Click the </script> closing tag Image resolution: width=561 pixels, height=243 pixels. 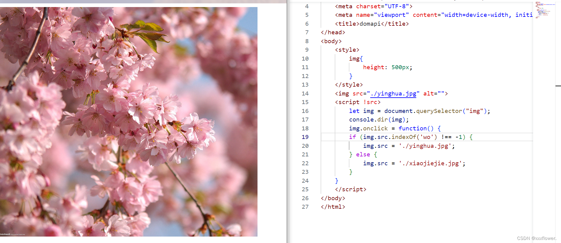coord(351,189)
